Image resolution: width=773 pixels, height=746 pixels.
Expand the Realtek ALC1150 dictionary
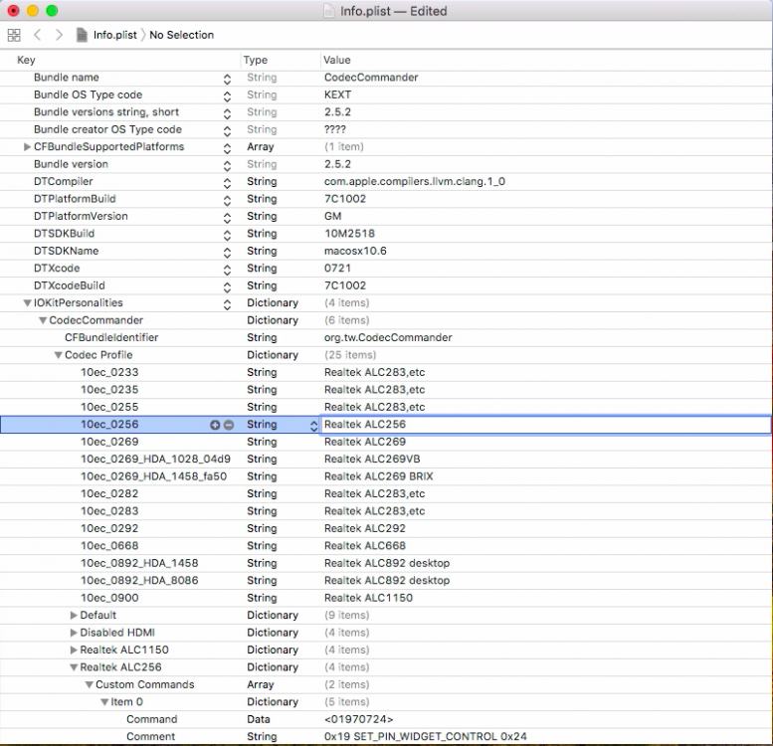tap(74, 650)
